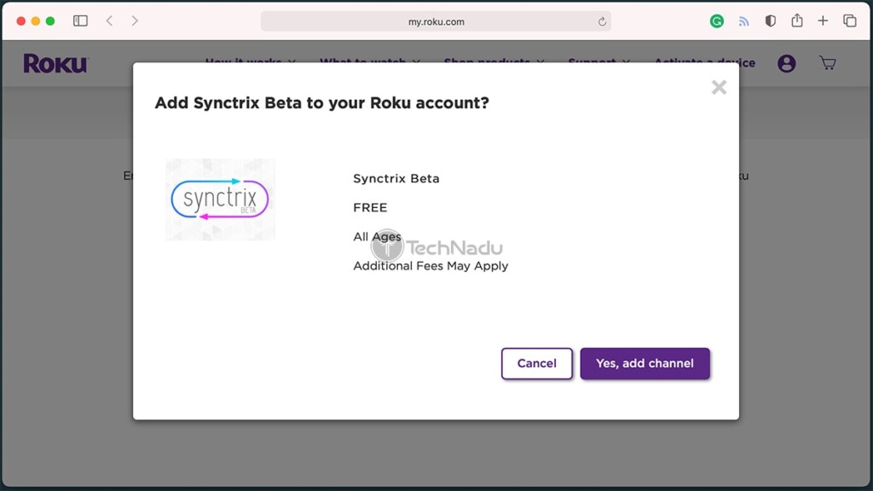The height and width of the screenshot is (491, 873).
Task: Go forward with the Safari forward arrow
Action: [x=135, y=21]
